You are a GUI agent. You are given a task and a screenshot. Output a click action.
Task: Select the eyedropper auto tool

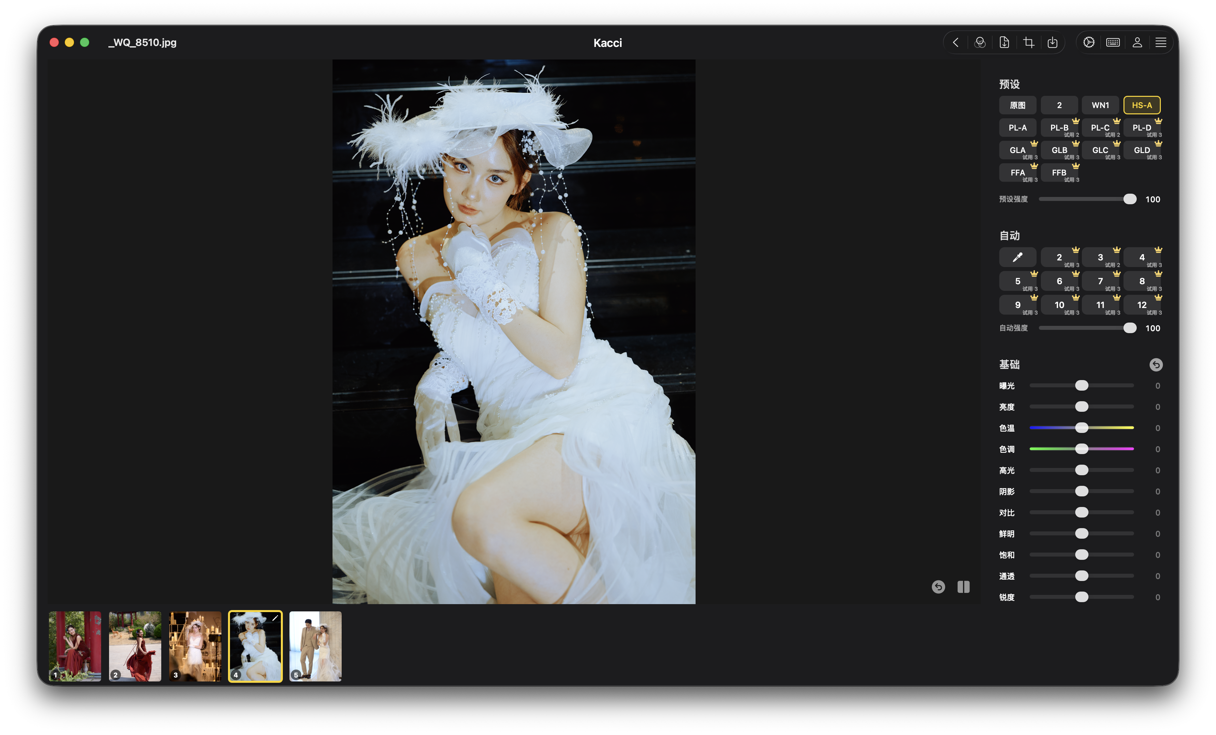pos(1017,257)
